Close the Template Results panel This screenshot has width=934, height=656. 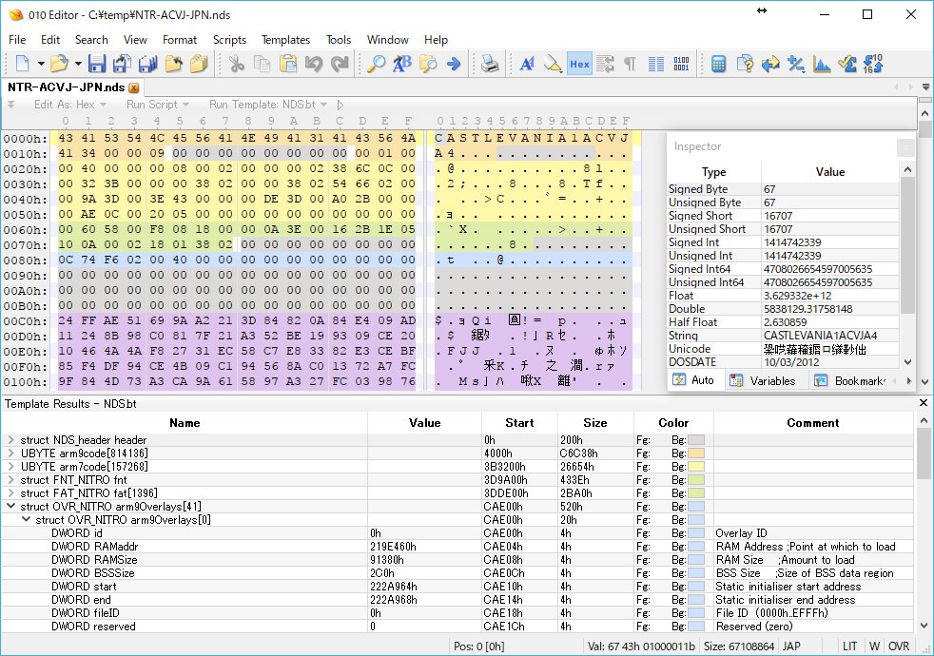coord(924,403)
